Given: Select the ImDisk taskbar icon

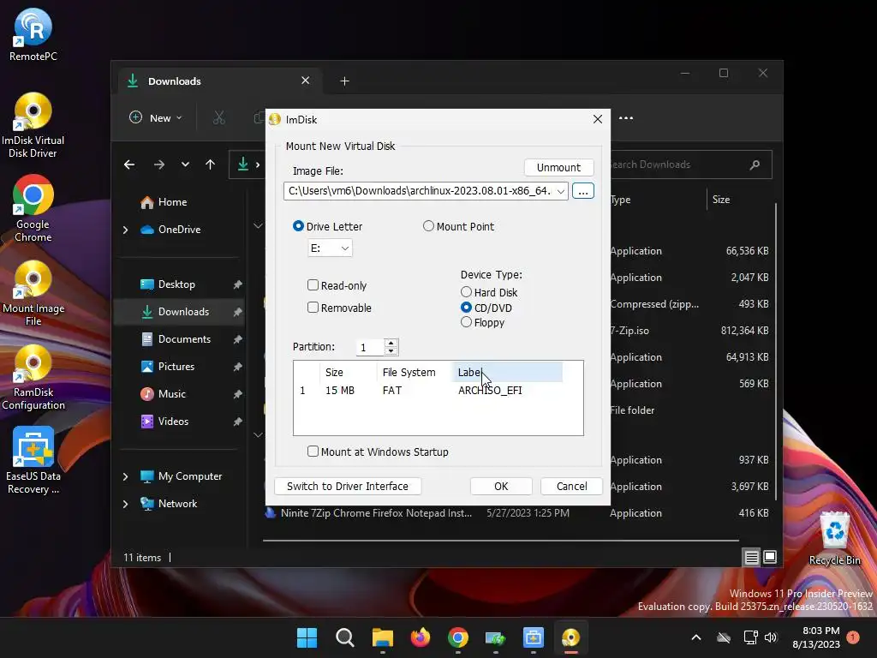Looking at the screenshot, I should point(570,637).
